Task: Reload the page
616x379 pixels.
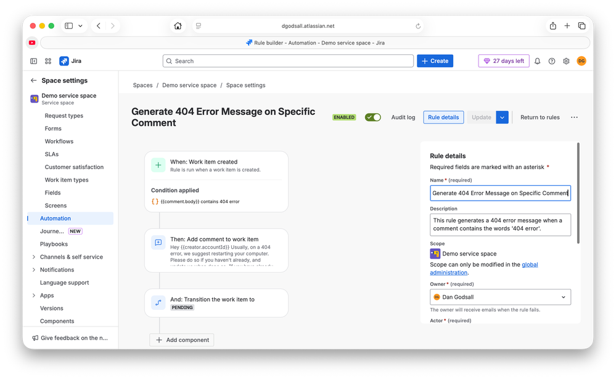Action: pyautogui.click(x=418, y=26)
